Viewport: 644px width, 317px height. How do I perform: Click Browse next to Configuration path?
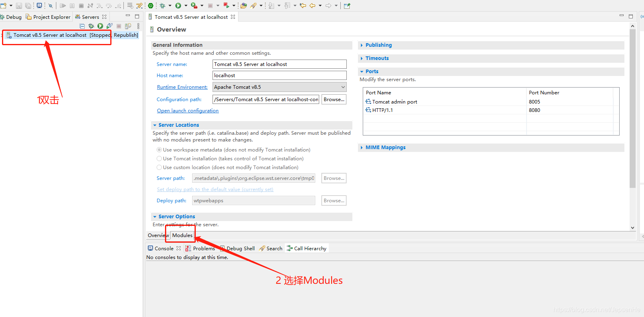pyautogui.click(x=334, y=100)
